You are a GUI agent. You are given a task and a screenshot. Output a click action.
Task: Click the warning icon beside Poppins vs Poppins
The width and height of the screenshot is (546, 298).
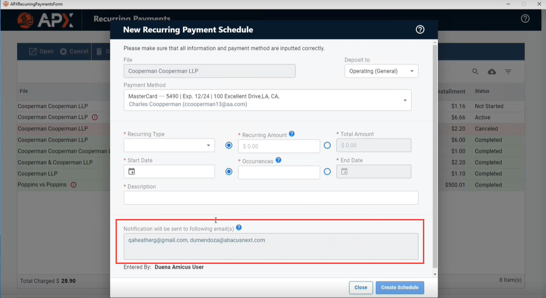[73, 185]
